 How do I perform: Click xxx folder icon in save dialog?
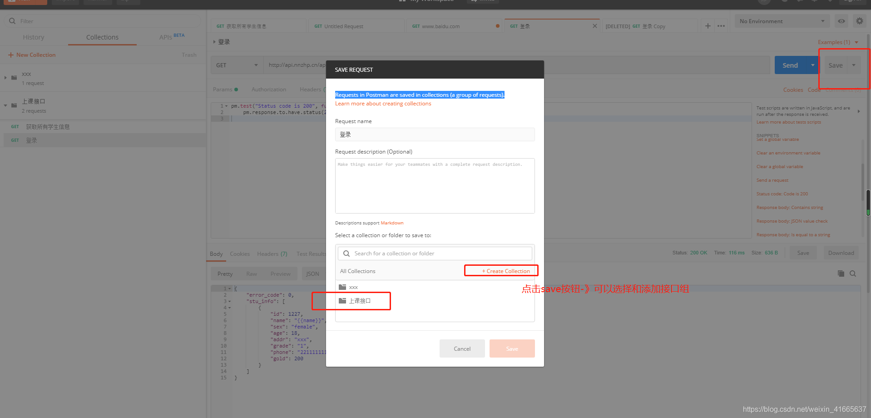pos(342,287)
